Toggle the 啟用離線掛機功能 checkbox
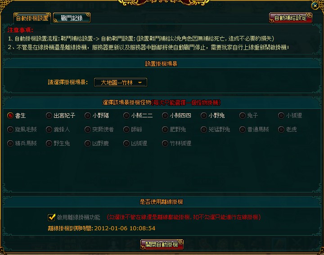The width and height of the screenshot is (324, 255). [x=51, y=217]
